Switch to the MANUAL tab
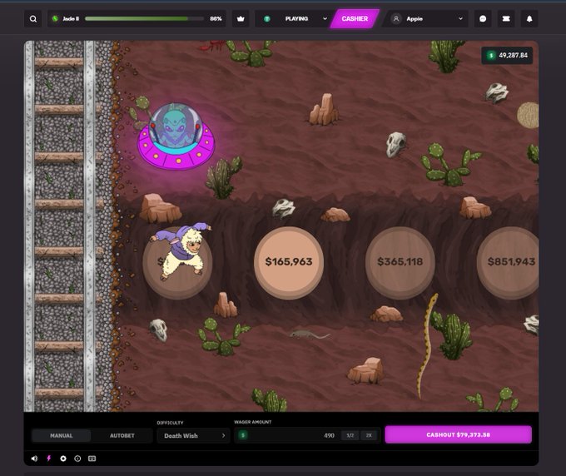Image resolution: width=566 pixels, height=476 pixels. tap(61, 435)
